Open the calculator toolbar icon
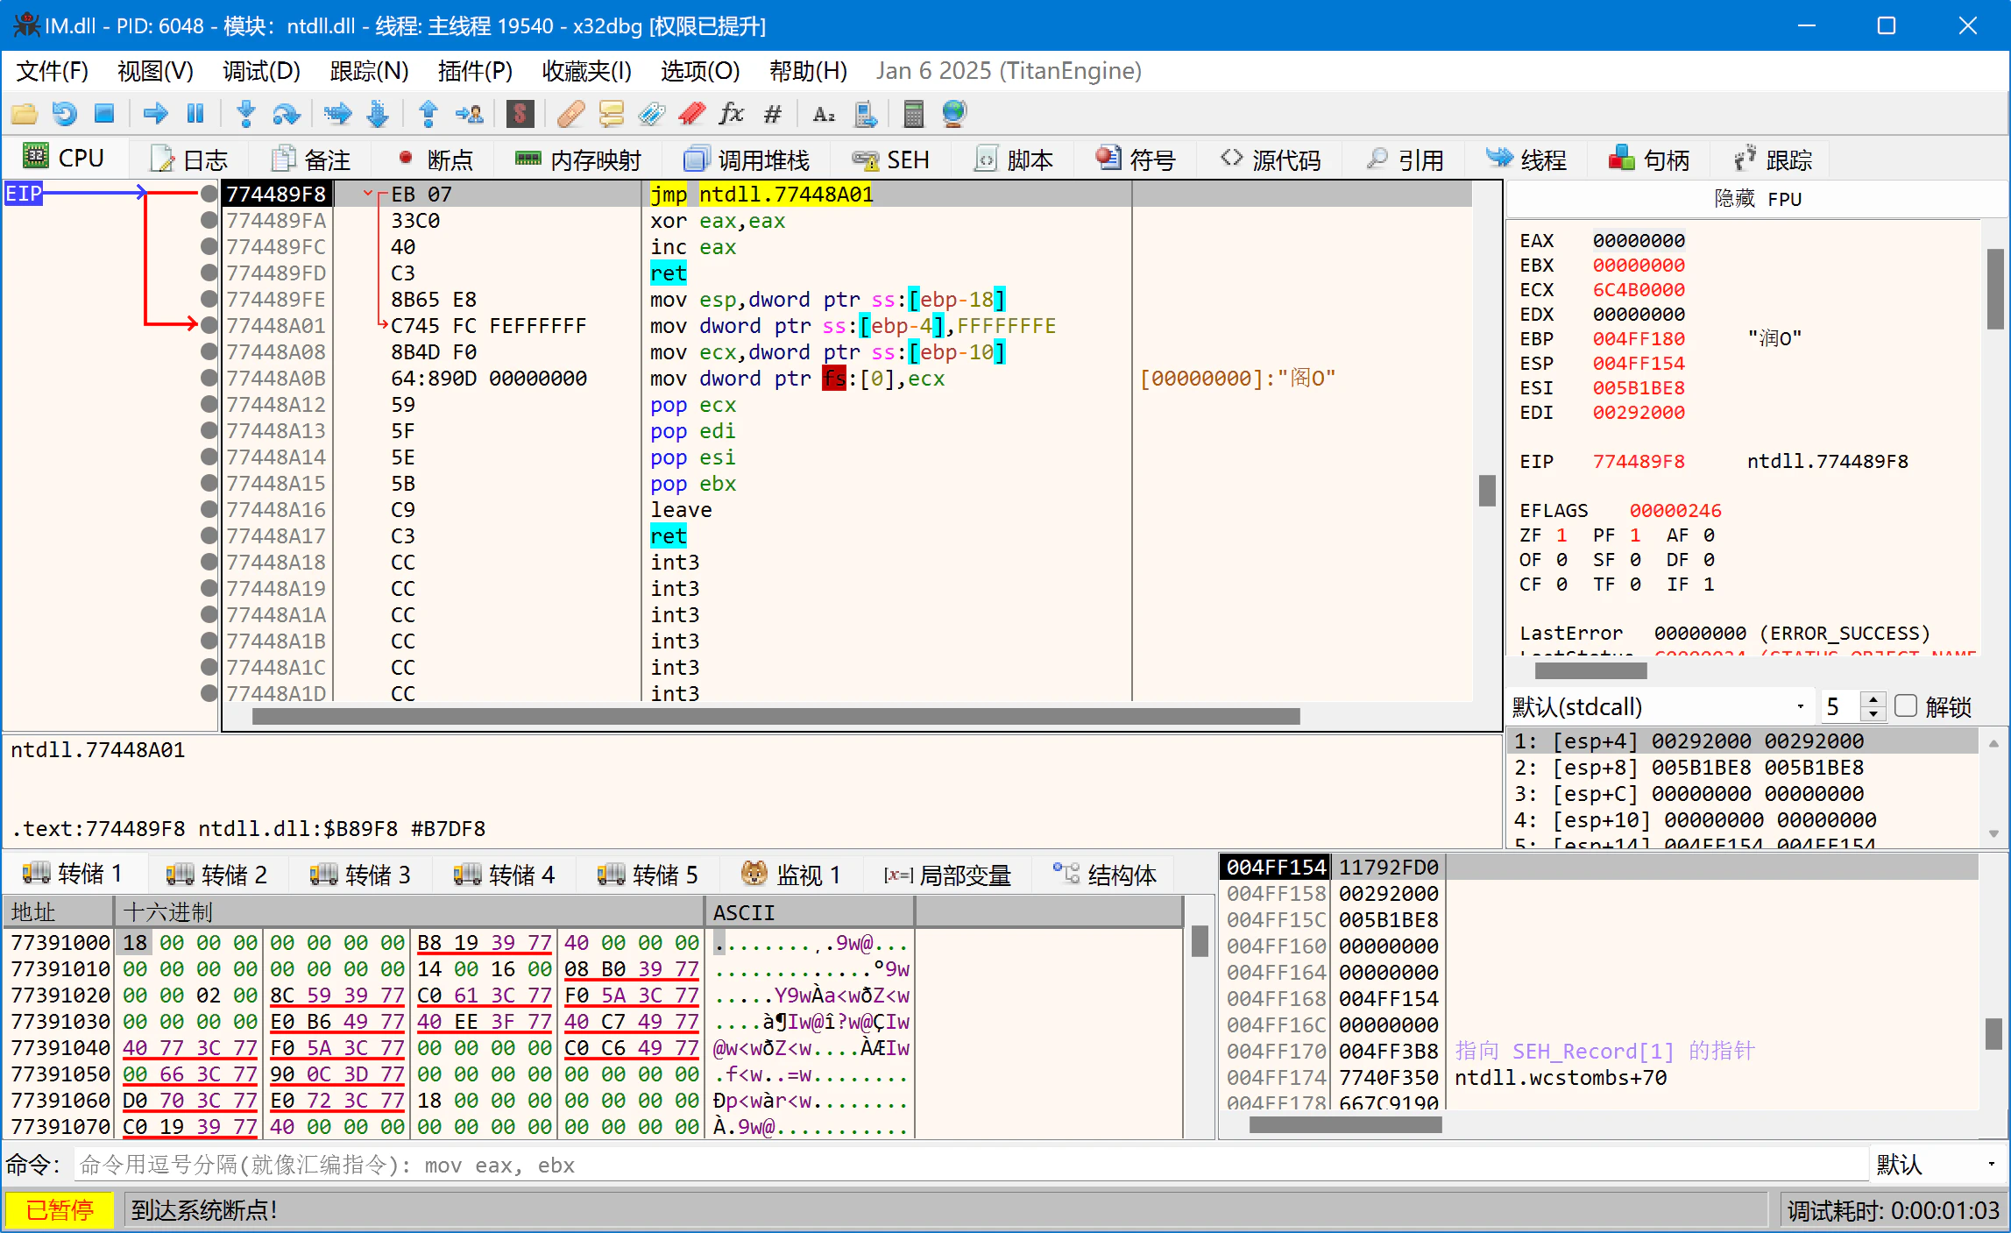Screen dimensions: 2011x1233 tap(913, 113)
